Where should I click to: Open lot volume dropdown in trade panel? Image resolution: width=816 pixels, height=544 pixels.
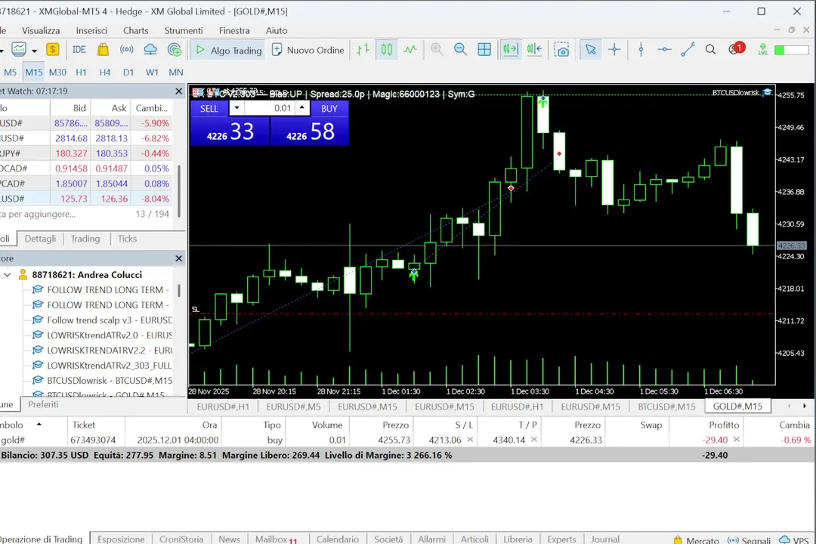tap(236, 108)
